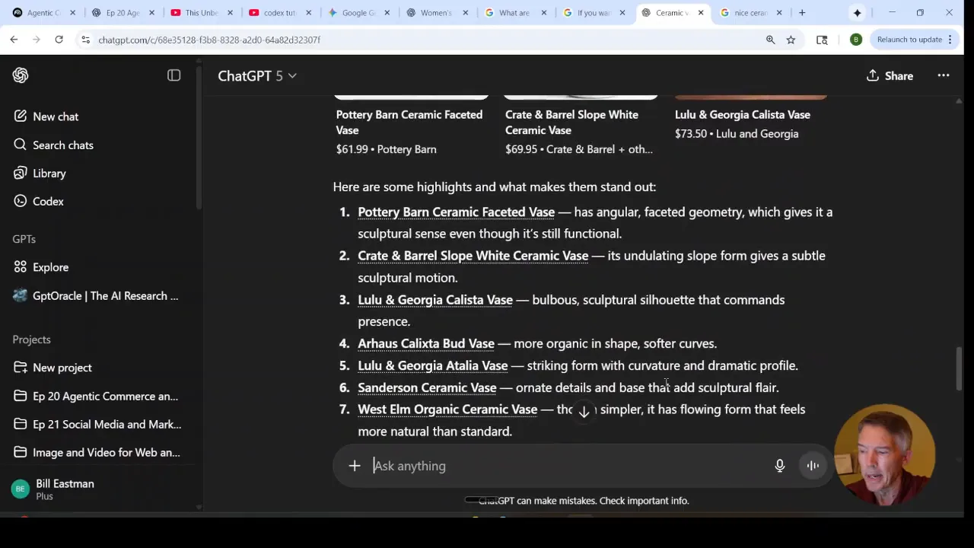974x548 pixels.
Task: Switch to the If you wan Google tab
Action: click(594, 13)
